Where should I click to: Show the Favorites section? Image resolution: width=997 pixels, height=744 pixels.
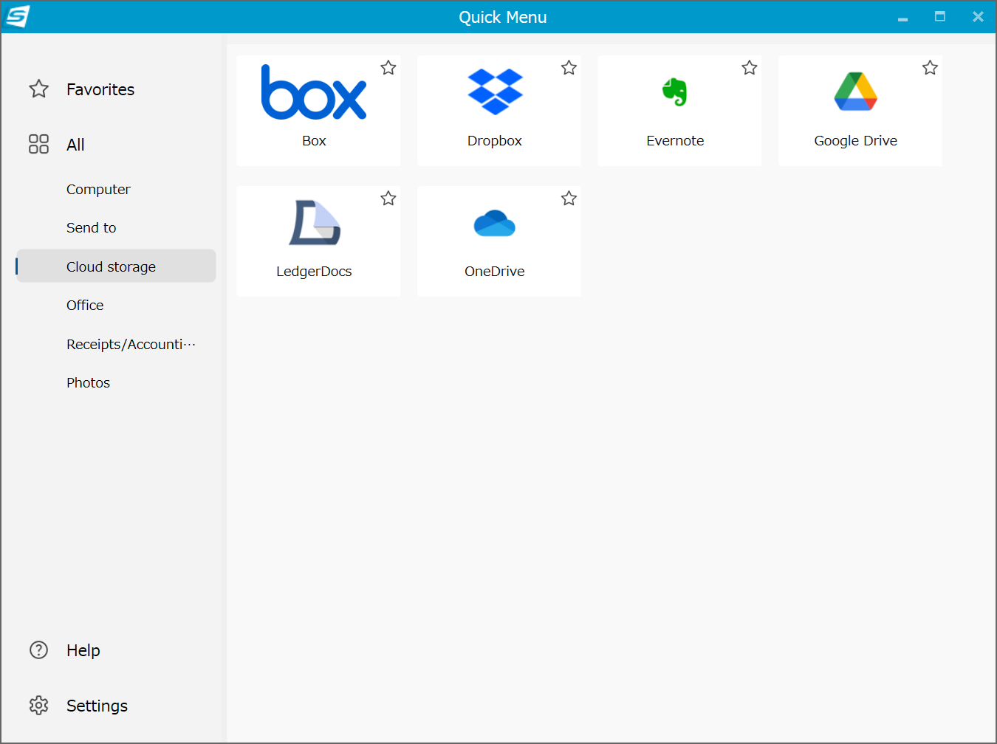(x=100, y=89)
